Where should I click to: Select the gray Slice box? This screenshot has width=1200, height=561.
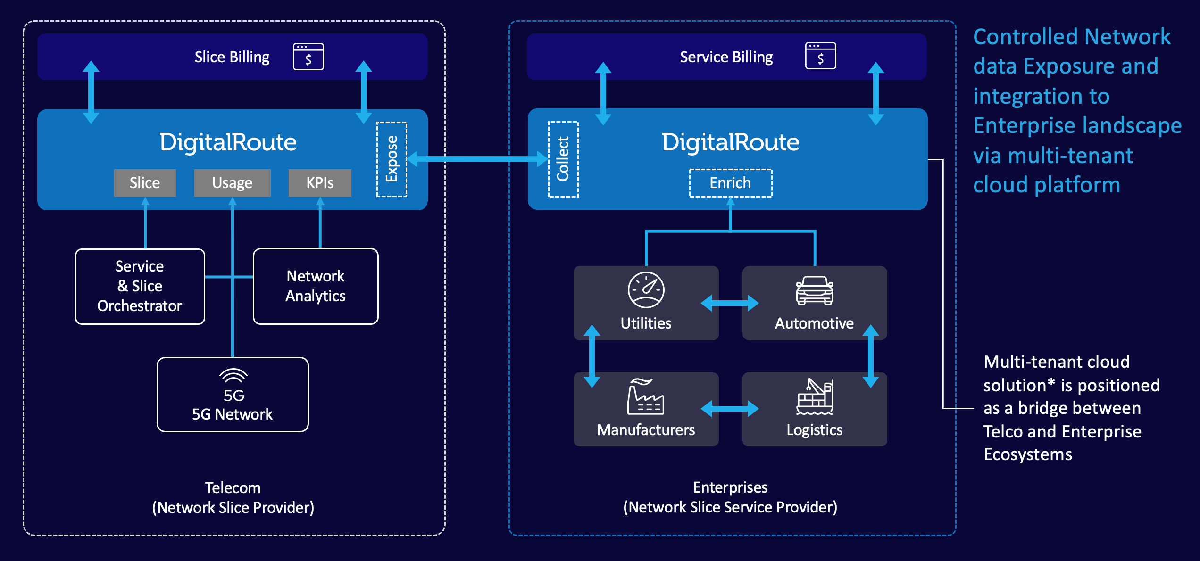[x=145, y=183]
